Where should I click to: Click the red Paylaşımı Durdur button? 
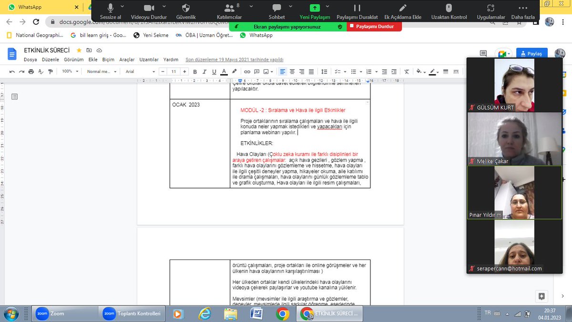coord(374,27)
